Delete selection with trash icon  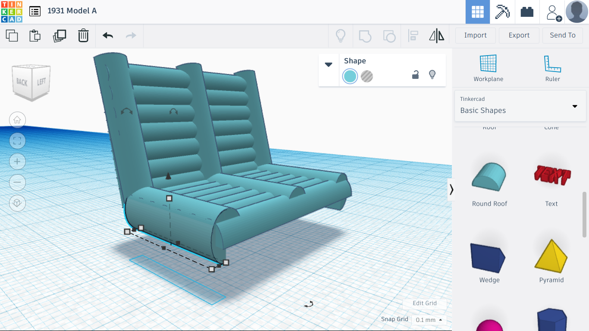(x=83, y=35)
